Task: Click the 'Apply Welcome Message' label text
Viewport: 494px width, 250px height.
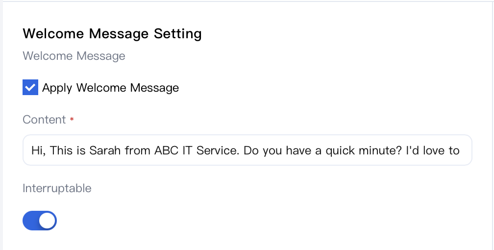Action: coord(110,88)
